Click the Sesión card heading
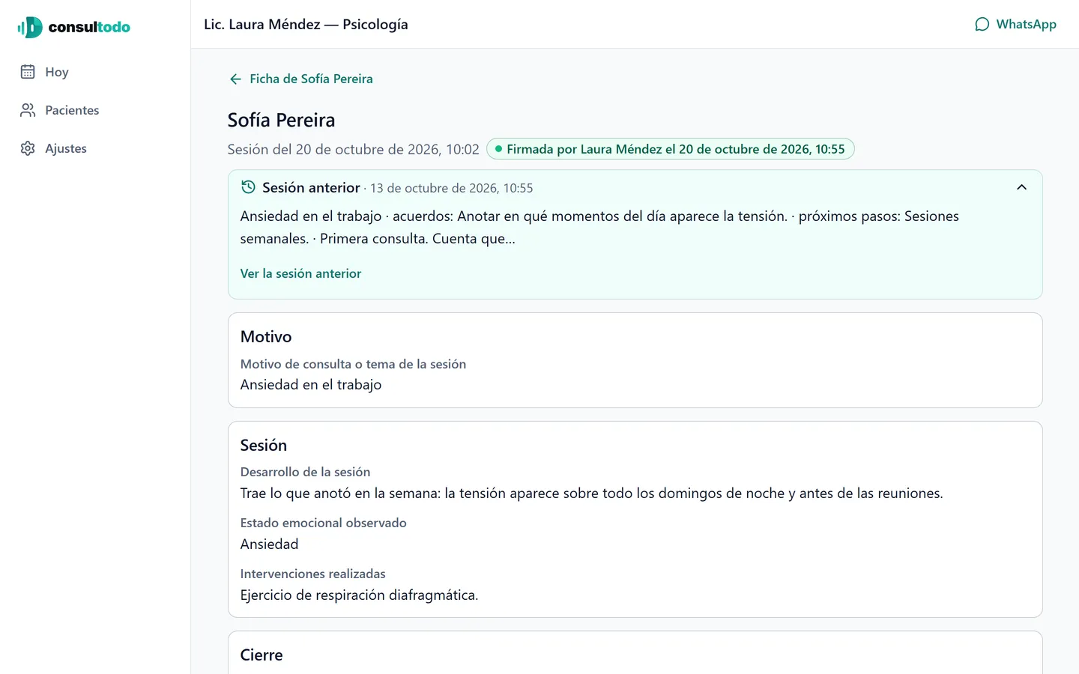The image size is (1079, 674). [263, 445]
